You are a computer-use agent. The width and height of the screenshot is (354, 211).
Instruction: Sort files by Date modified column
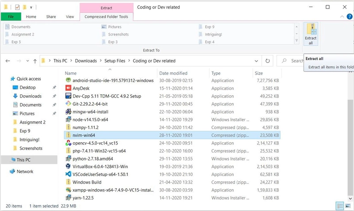click(x=173, y=73)
